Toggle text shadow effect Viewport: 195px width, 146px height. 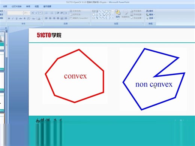coord(25,19)
